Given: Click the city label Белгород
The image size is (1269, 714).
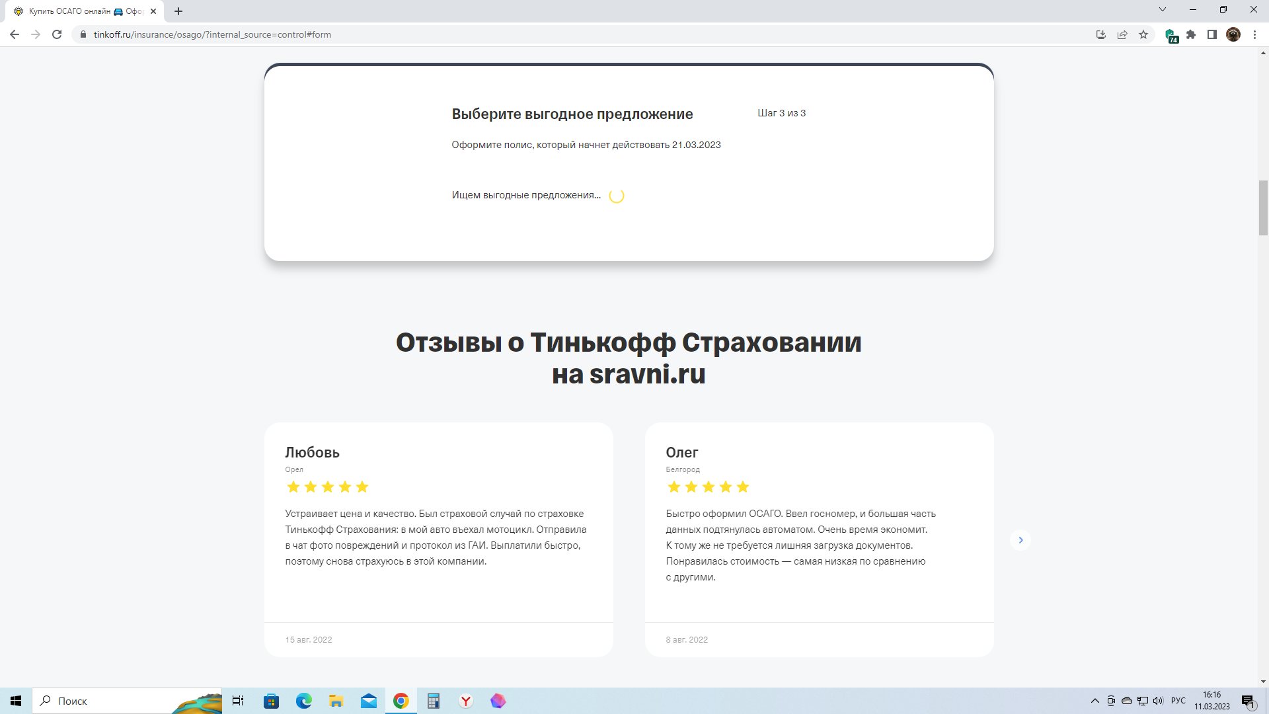Looking at the screenshot, I should 683,469.
